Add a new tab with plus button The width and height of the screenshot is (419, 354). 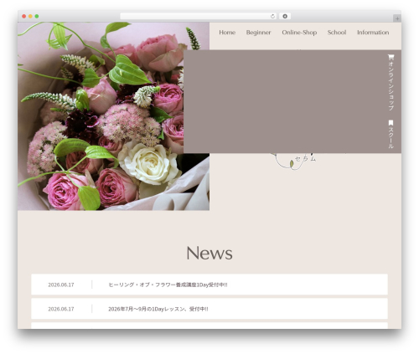(397, 18)
